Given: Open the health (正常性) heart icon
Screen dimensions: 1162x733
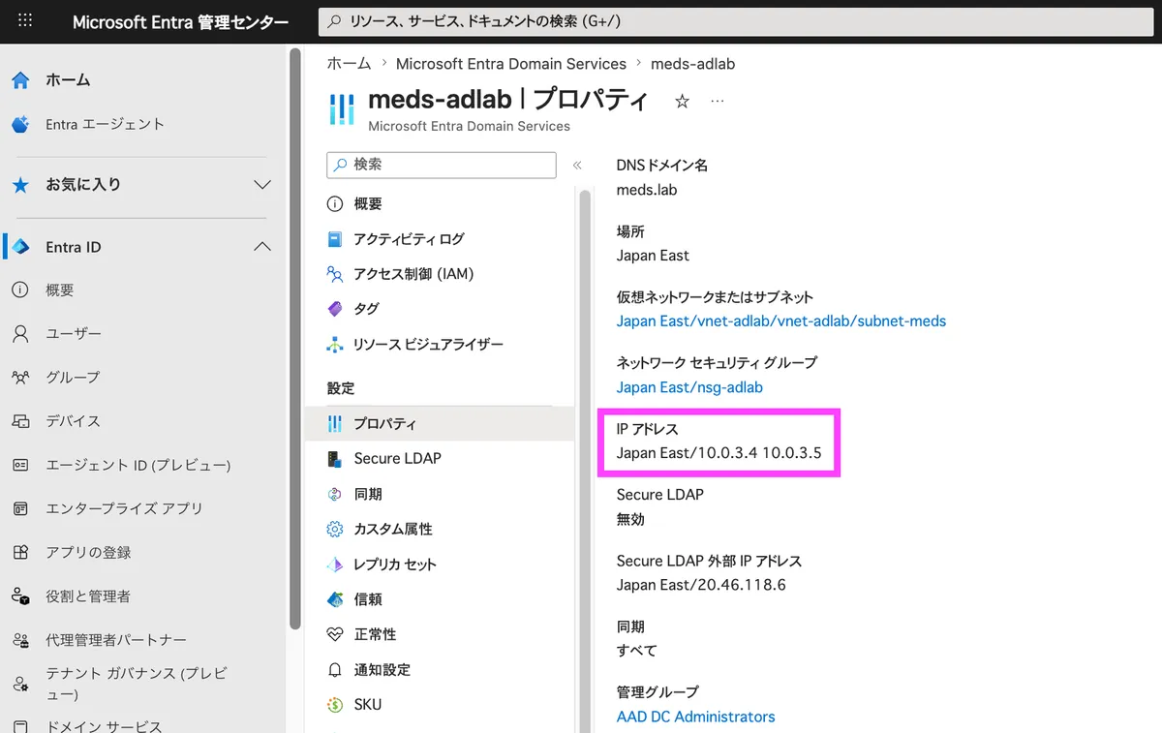Looking at the screenshot, I should (x=335, y=634).
